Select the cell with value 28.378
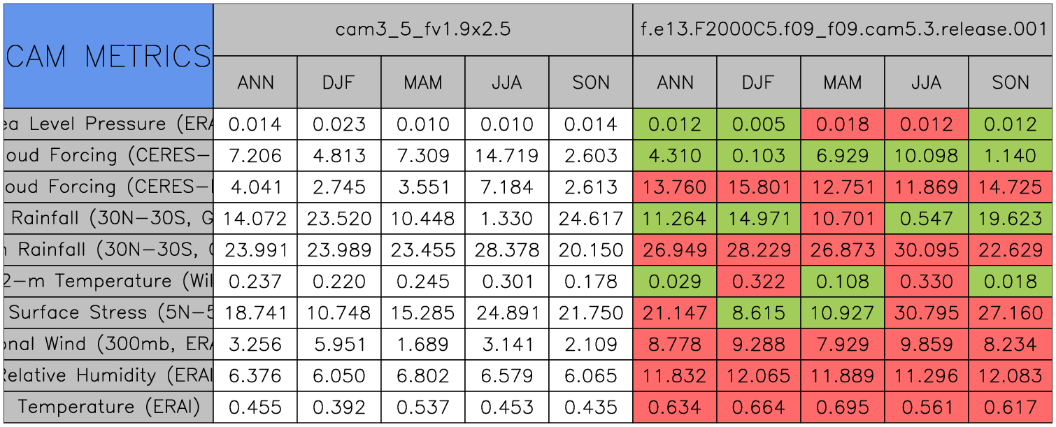 506,250
